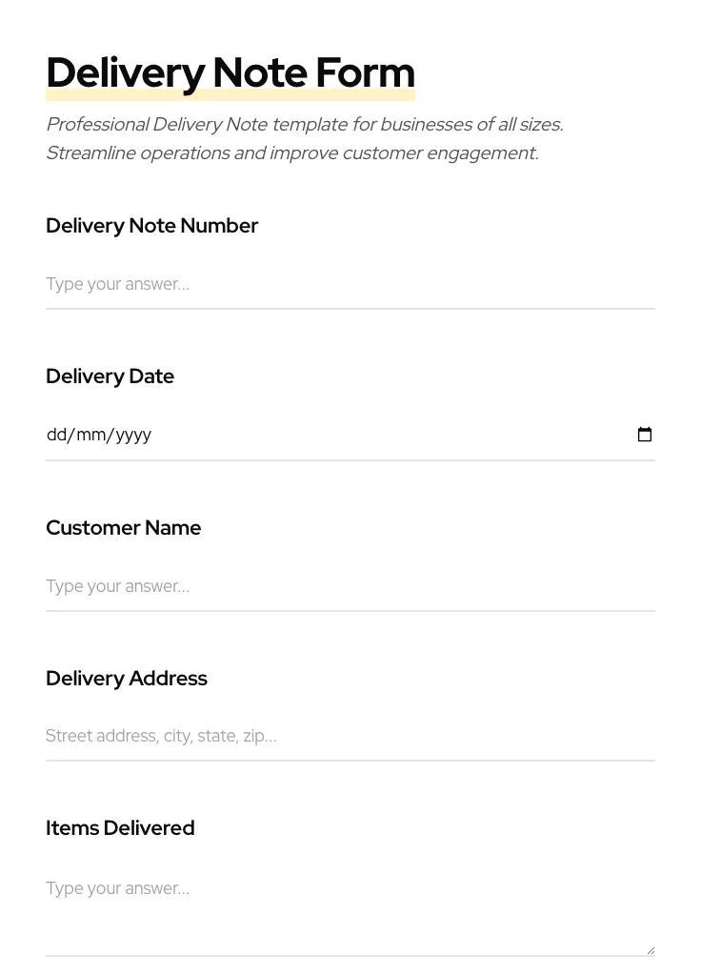Image resolution: width=701 pixels, height=976 pixels.
Task: Click the italic form description text
Action: click(x=304, y=138)
